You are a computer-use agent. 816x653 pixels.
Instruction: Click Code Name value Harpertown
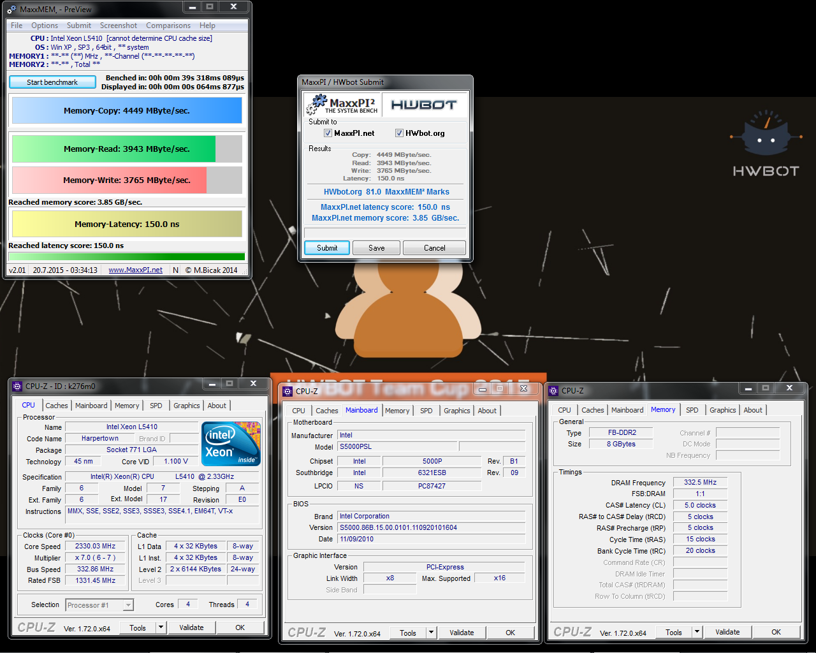[x=99, y=439]
